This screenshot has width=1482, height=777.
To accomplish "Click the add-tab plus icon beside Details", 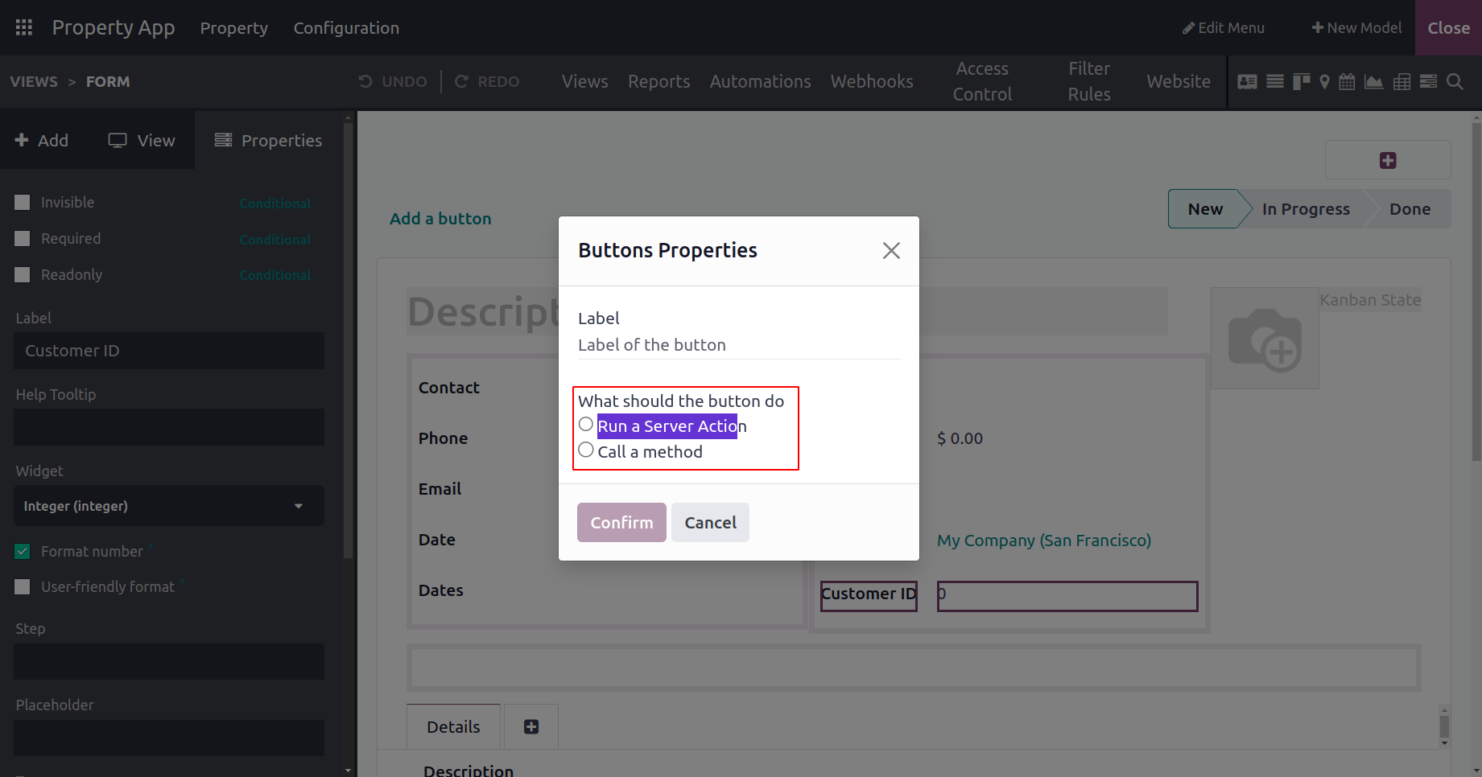I will coord(531,726).
